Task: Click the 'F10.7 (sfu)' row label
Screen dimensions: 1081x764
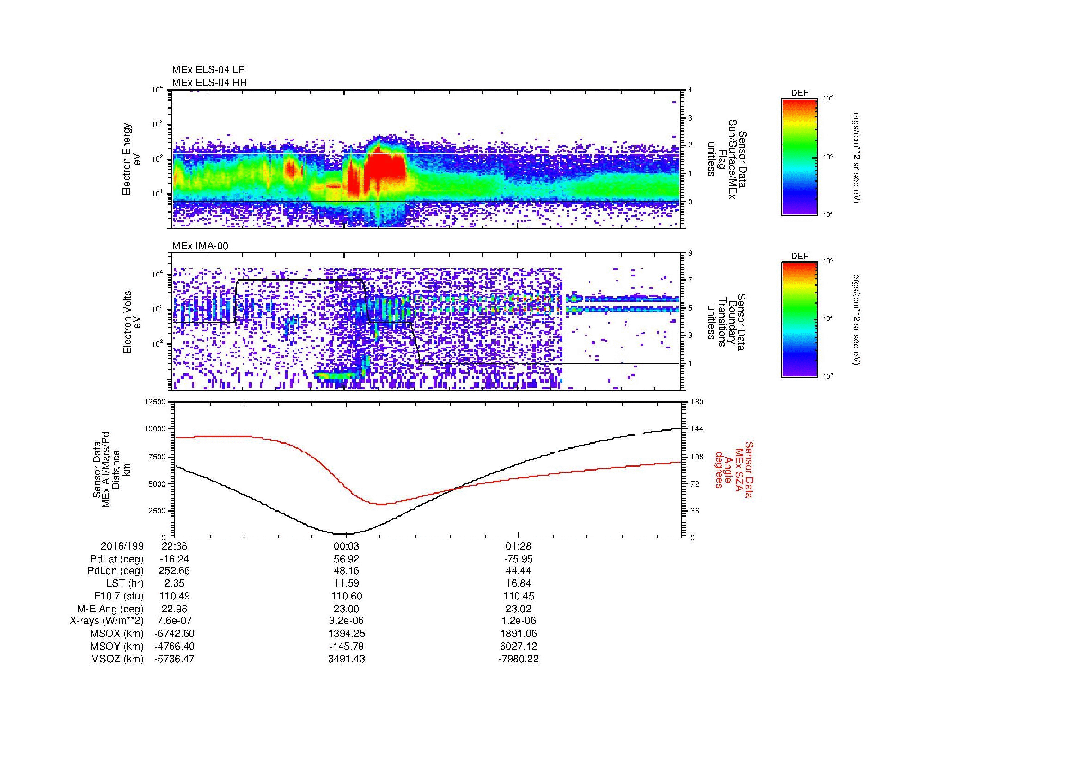Action: coord(119,596)
